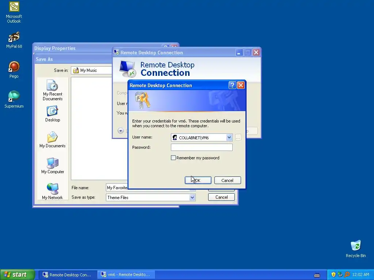Click the network connection tray icon
Screen dimensions: 374x280
pyautogui.click(x=340, y=275)
